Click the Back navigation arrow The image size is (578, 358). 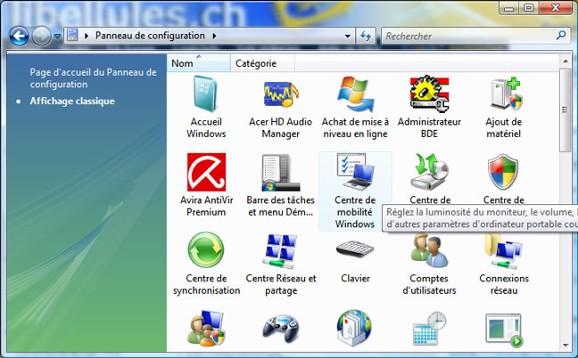(19, 36)
